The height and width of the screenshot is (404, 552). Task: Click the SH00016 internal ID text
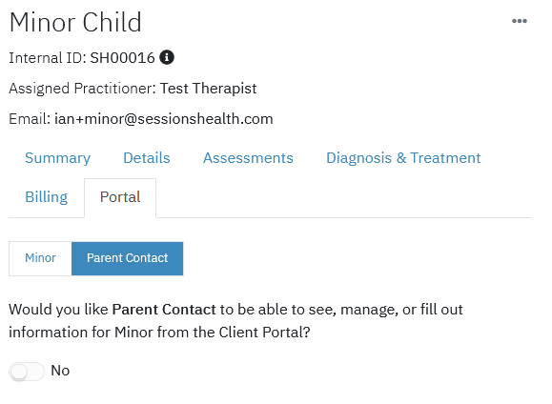[x=122, y=58]
